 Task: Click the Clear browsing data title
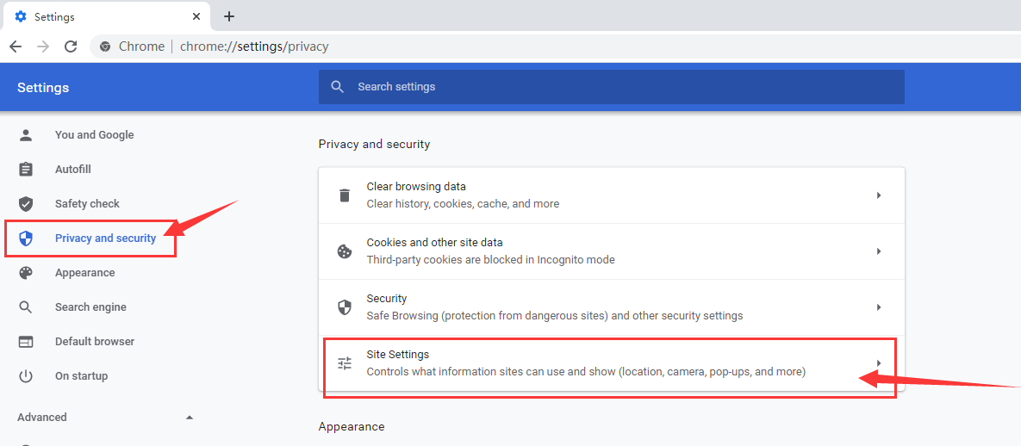(416, 187)
